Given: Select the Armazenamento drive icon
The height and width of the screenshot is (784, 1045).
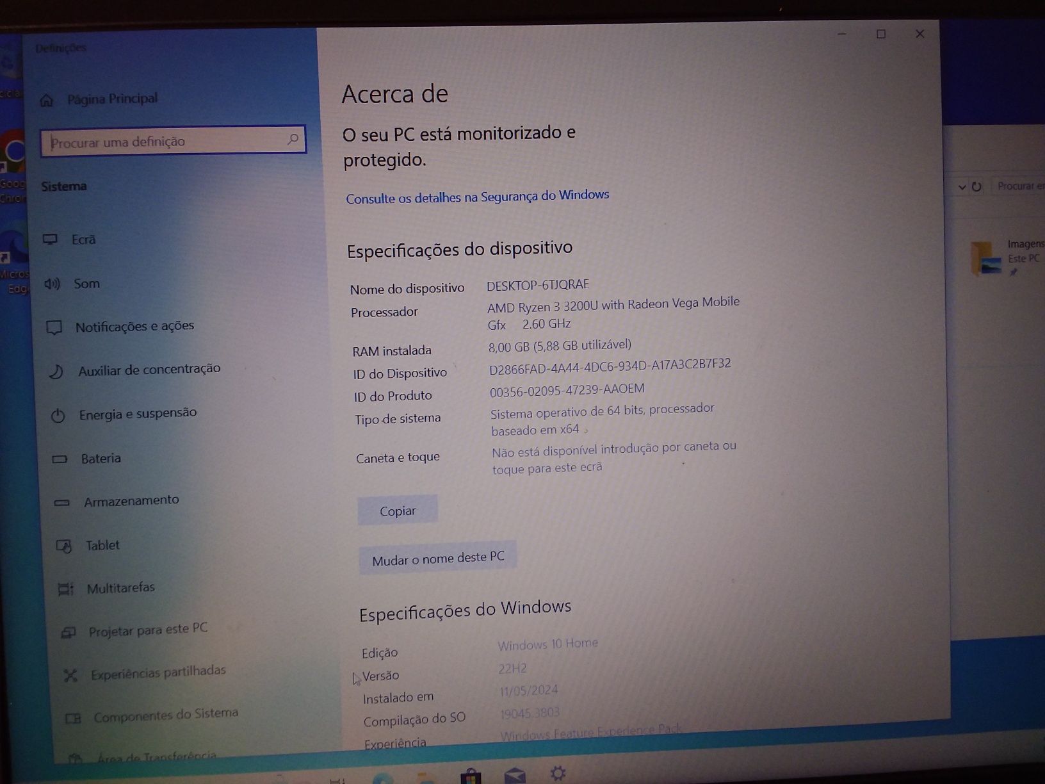Looking at the screenshot, I should point(61,503).
